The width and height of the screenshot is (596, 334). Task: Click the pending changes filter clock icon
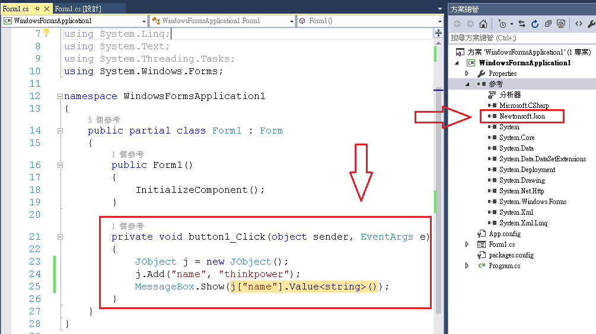point(502,24)
